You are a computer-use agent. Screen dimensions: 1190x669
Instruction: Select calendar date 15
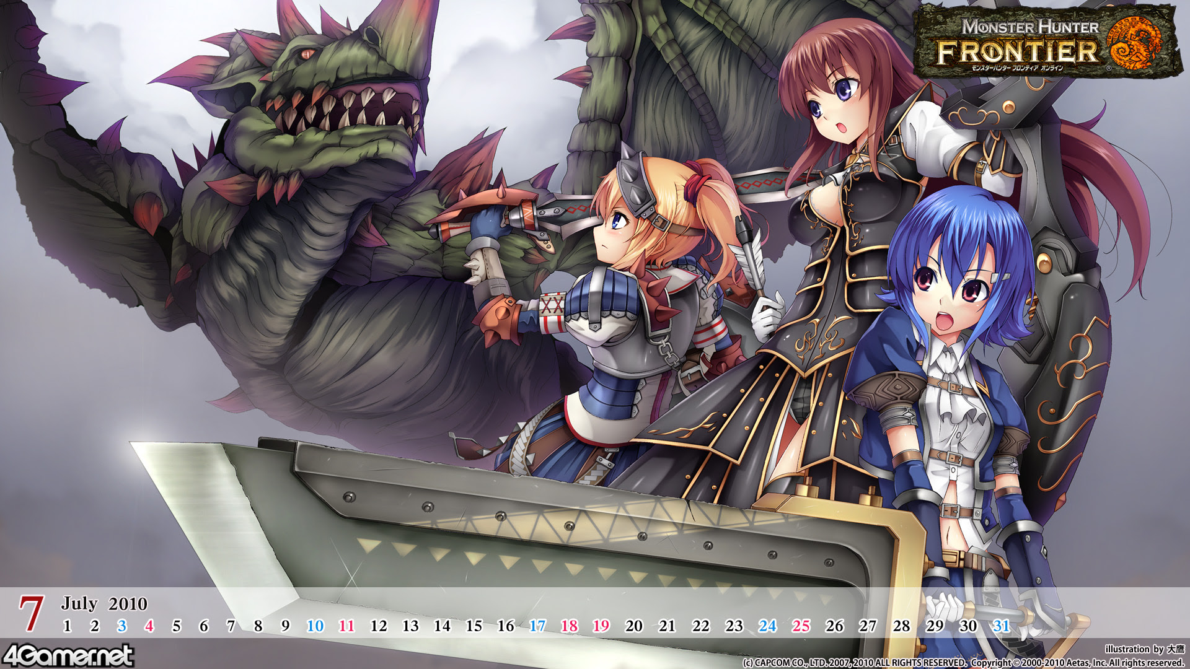tap(474, 626)
